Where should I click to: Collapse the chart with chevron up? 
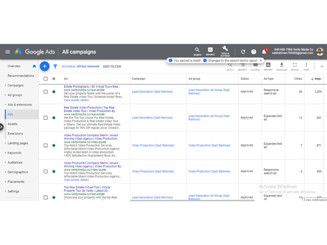click(x=322, y=66)
